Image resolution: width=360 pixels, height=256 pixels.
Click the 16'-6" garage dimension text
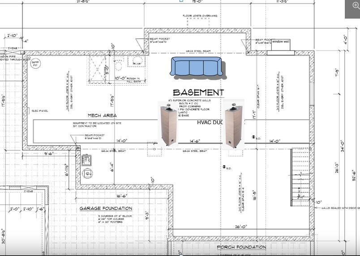coord(122,196)
